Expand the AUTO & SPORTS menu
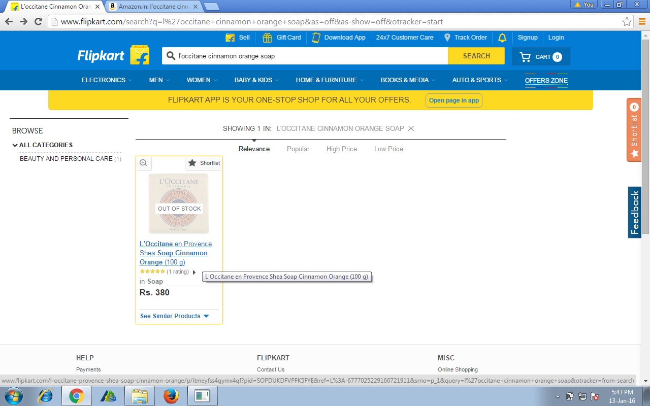650x406 pixels. (480, 80)
